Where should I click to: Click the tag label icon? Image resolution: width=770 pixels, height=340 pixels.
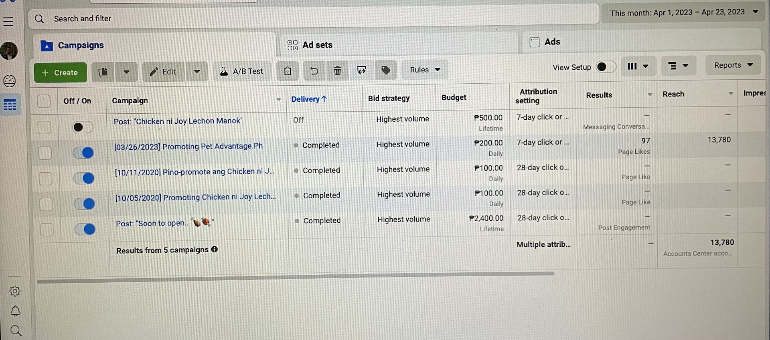[x=385, y=70]
